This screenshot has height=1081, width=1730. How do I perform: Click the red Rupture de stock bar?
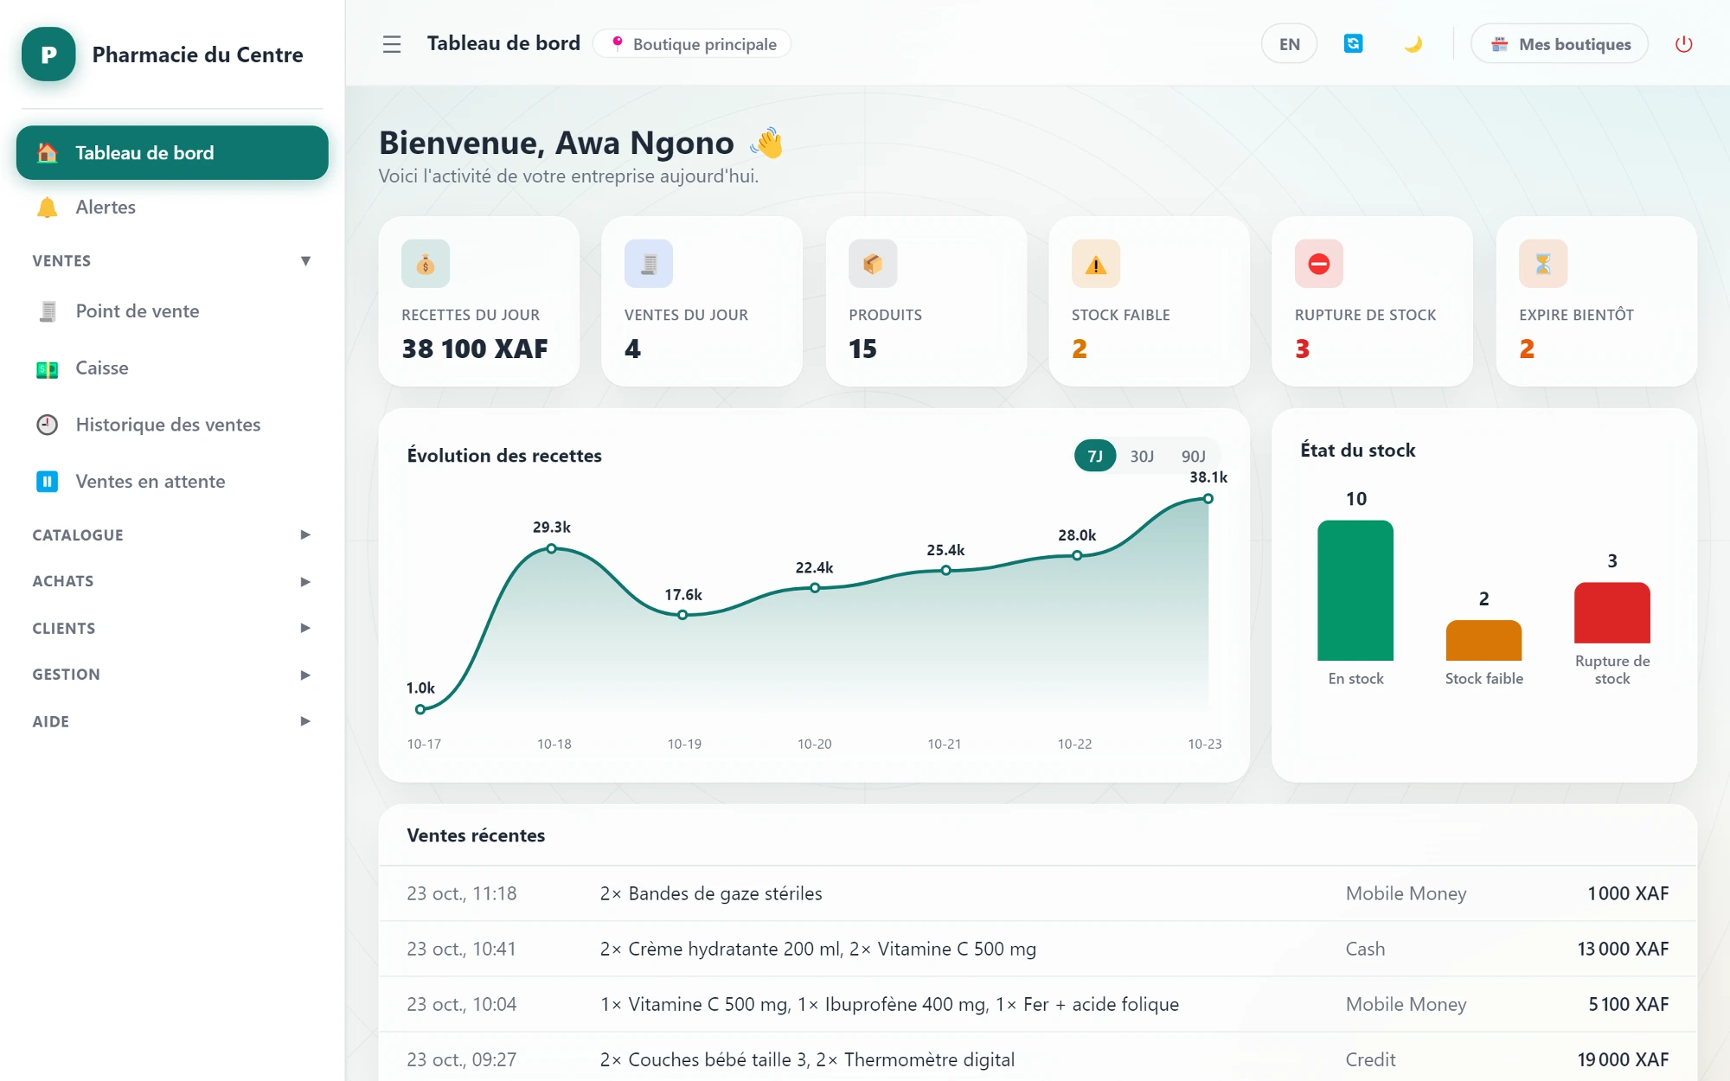(1612, 612)
